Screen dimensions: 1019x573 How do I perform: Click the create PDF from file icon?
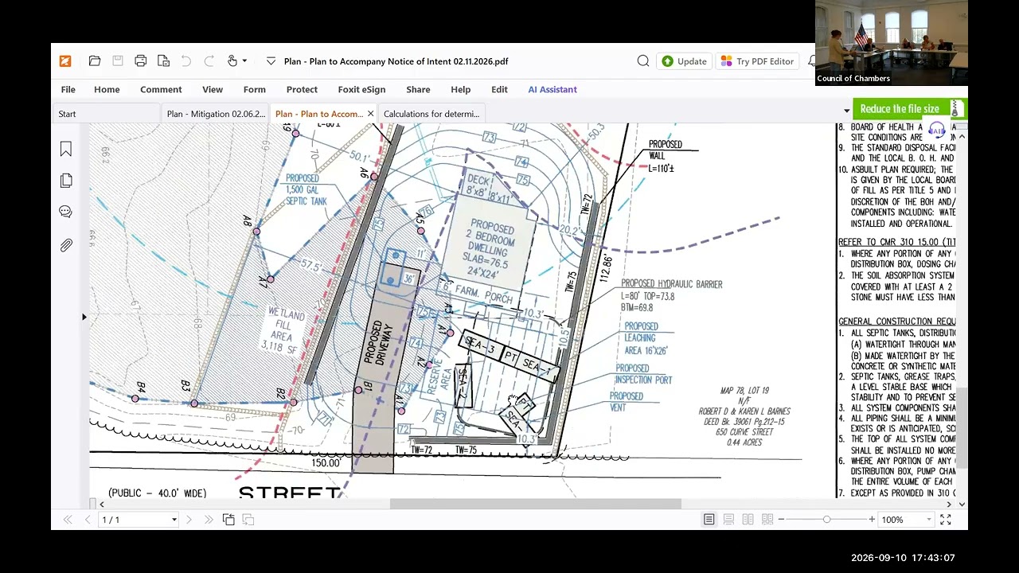[163, 61]
